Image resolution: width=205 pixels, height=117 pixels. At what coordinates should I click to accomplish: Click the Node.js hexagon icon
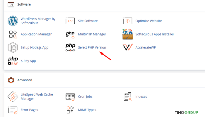tap(13, 47)
